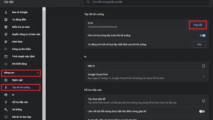Click the wrench icon for Hệ thống

[6, 110]
